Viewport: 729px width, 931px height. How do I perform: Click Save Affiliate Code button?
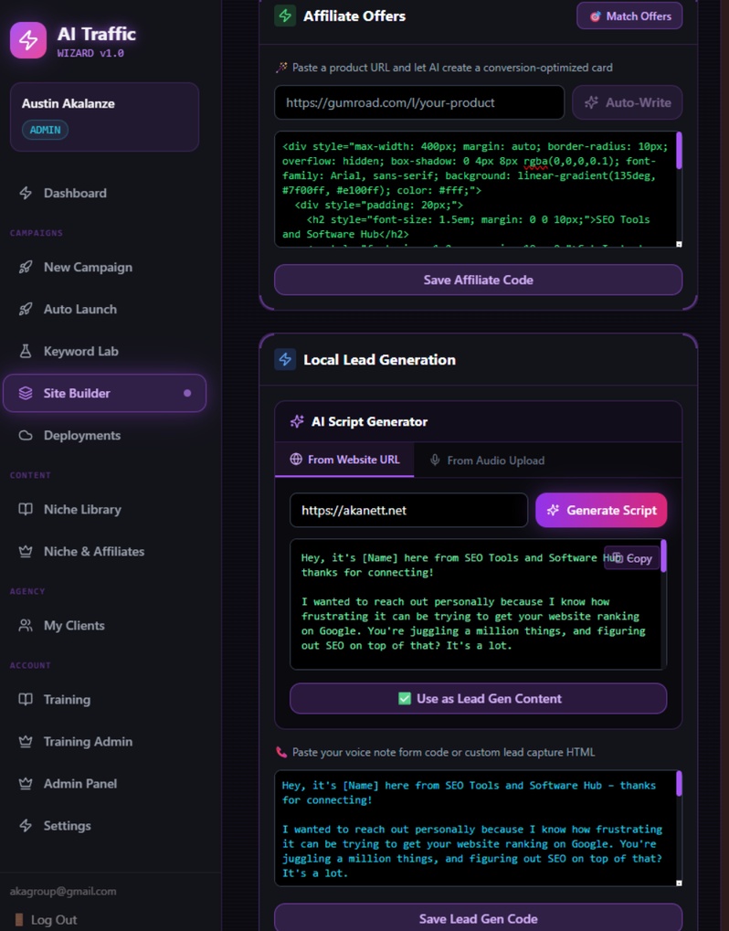478,280
